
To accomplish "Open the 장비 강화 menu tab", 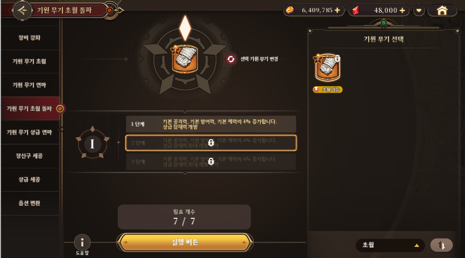I will tap(30, 38).
